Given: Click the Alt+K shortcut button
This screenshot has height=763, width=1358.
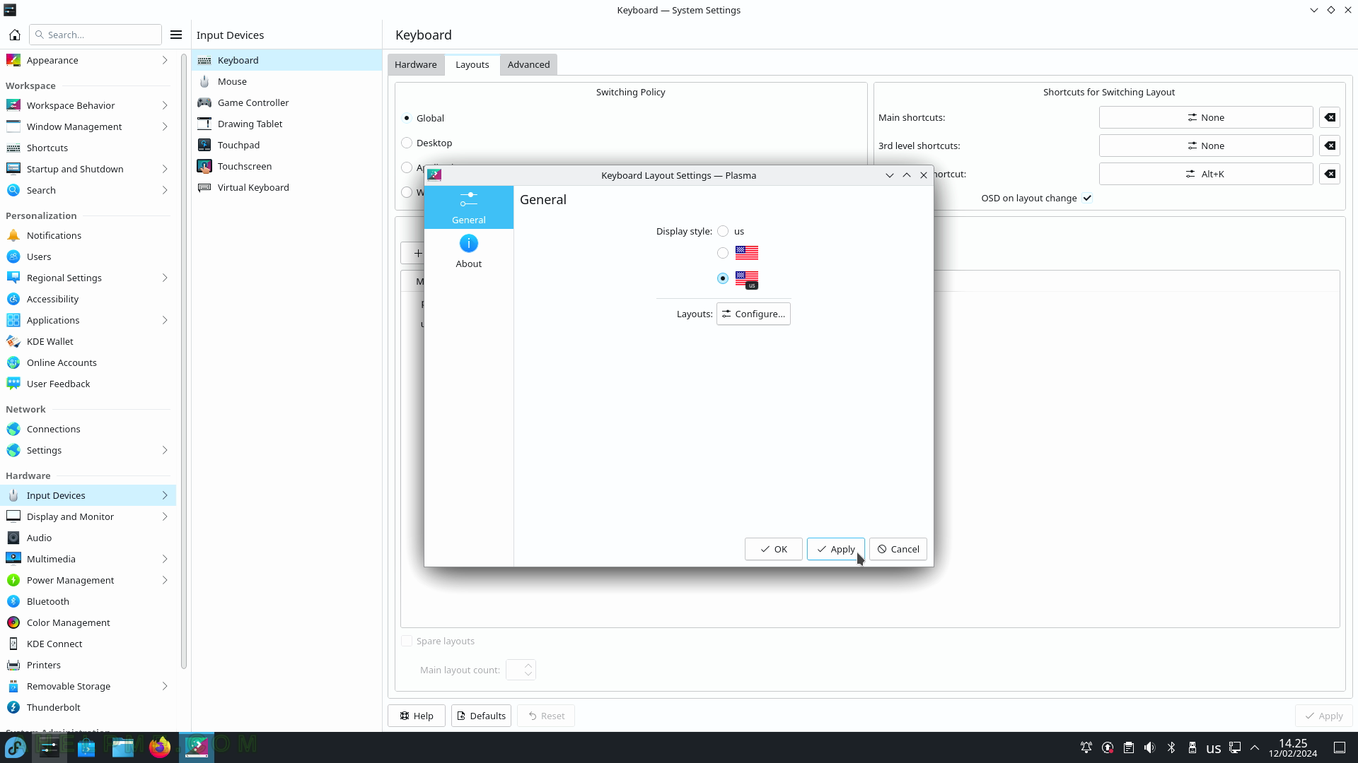Looking at the screenshot, I should 1206,174.
